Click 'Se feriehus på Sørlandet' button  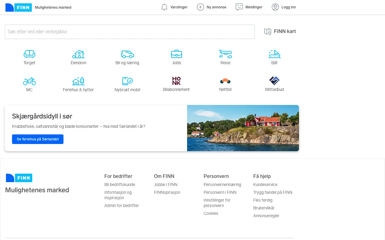38,139
